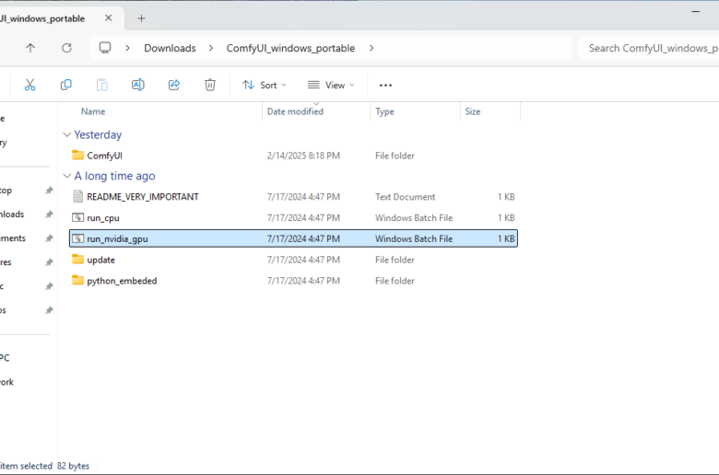Screen dimensions: 719x475
Task: Click the Delete trash can icon
Action: point(210,85)
